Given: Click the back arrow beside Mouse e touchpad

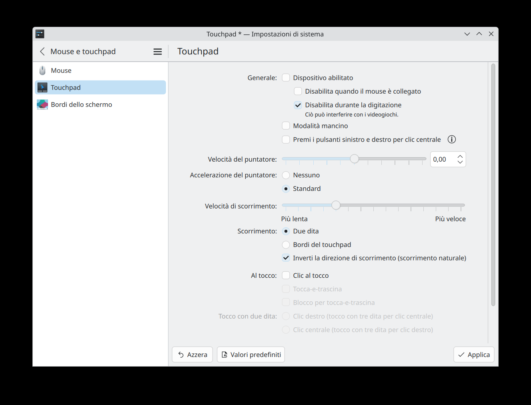Looking at the screenshot, I should coord(42,51).
